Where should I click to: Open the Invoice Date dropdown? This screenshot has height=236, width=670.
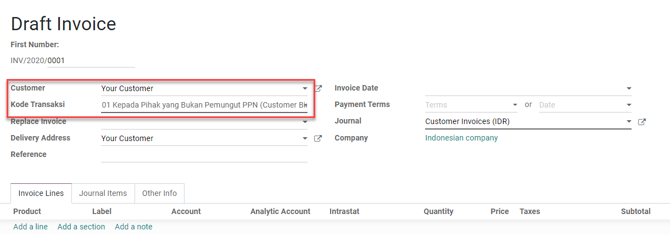point(628,88)
